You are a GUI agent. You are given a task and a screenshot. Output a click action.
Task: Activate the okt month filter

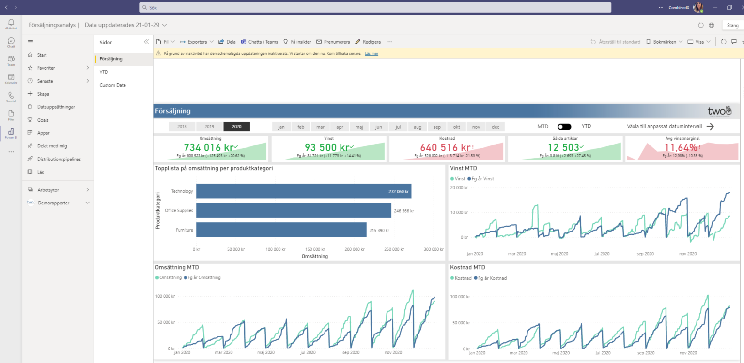pyautogui.click(x=456, y=126)
